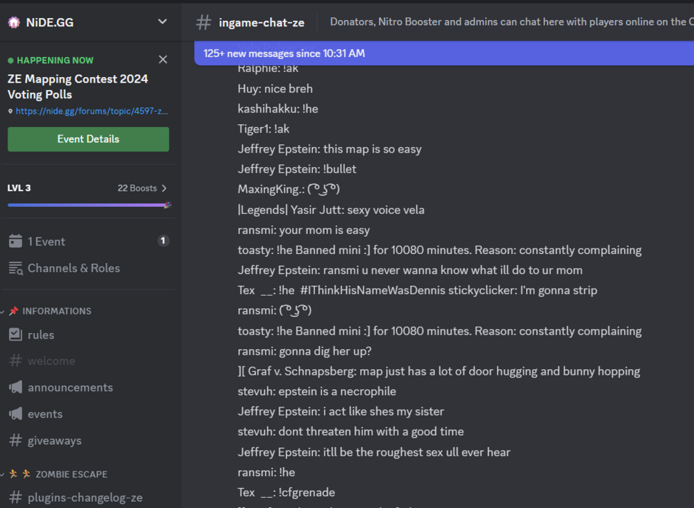Click the server boost progress bar
The width and height of the screenshot is (694, 508).
(88, 205)
